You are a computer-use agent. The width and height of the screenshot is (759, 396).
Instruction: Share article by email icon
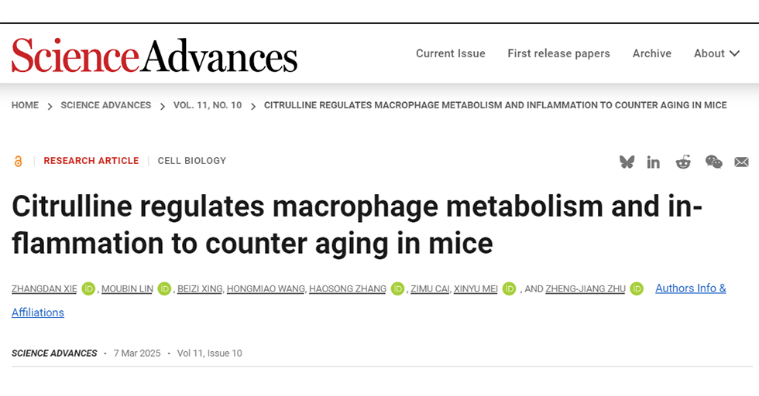click(741, 162)
